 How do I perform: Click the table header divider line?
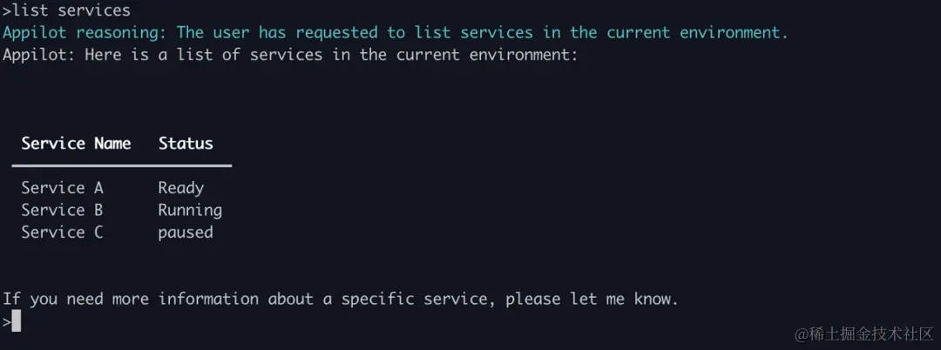click(x=122, y=165)
